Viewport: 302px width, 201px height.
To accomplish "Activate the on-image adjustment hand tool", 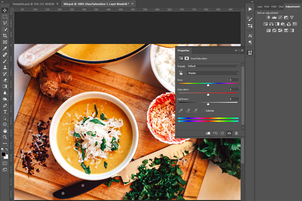I will 181,73.
